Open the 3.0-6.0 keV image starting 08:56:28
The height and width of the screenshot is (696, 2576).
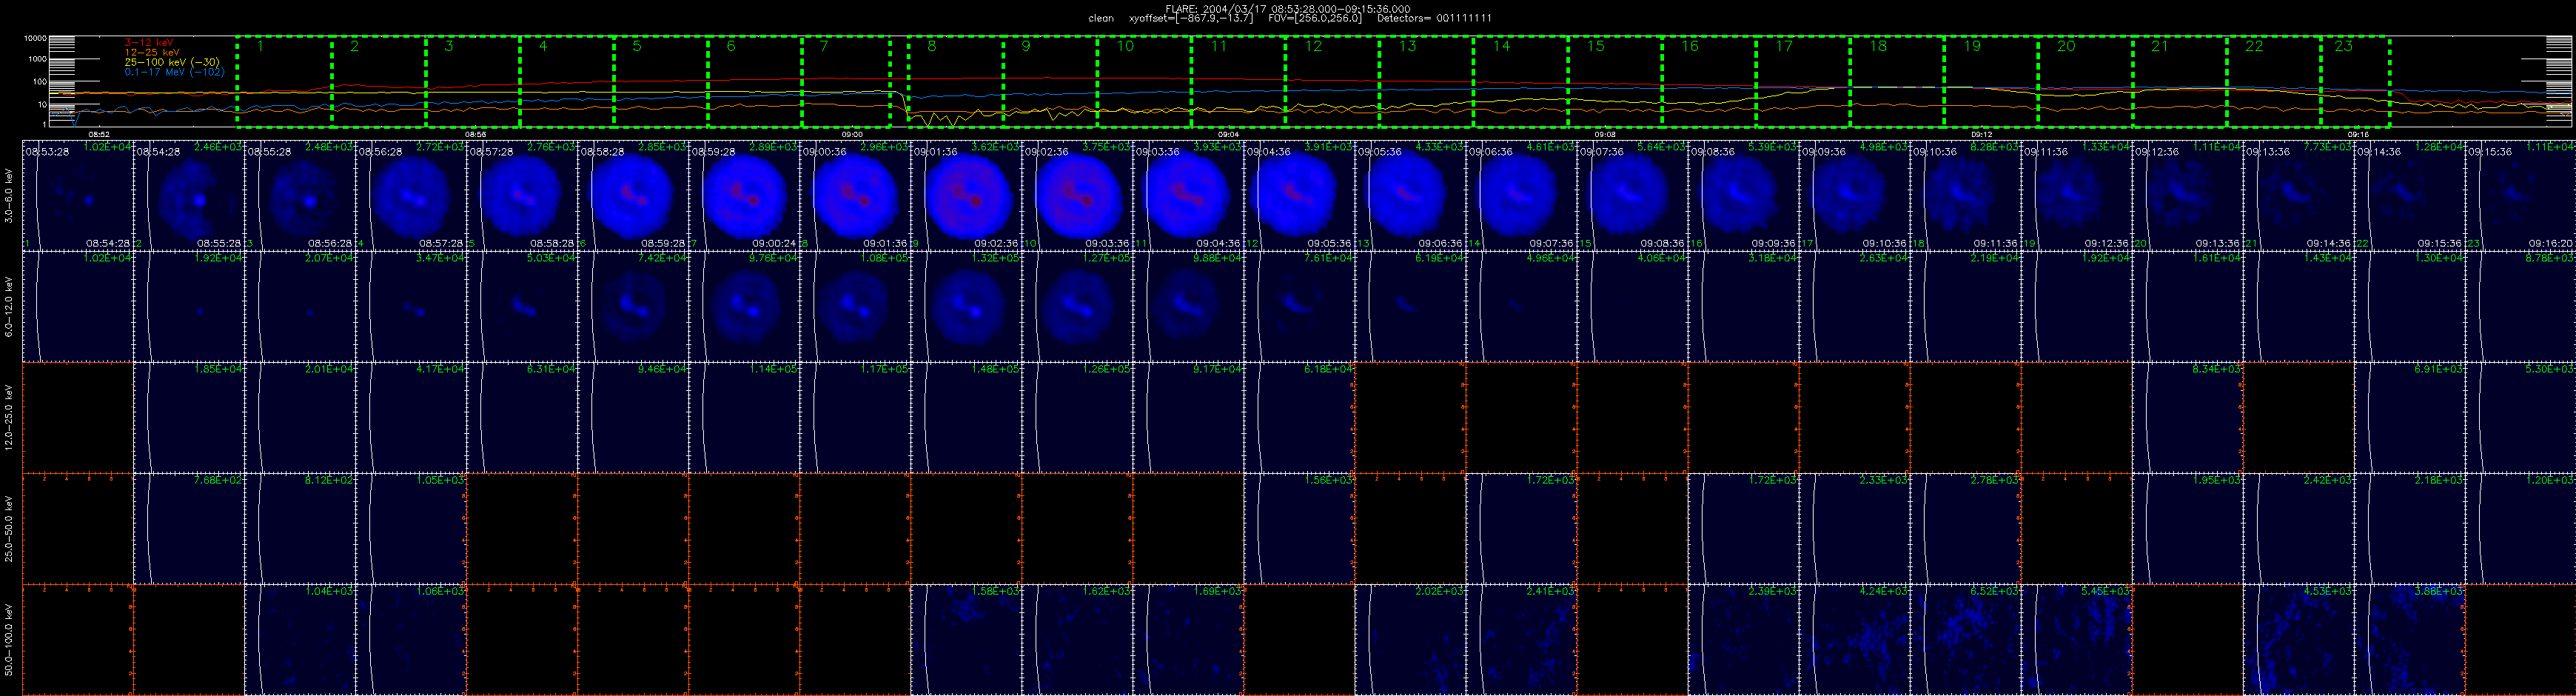click(x=412, y=195)
